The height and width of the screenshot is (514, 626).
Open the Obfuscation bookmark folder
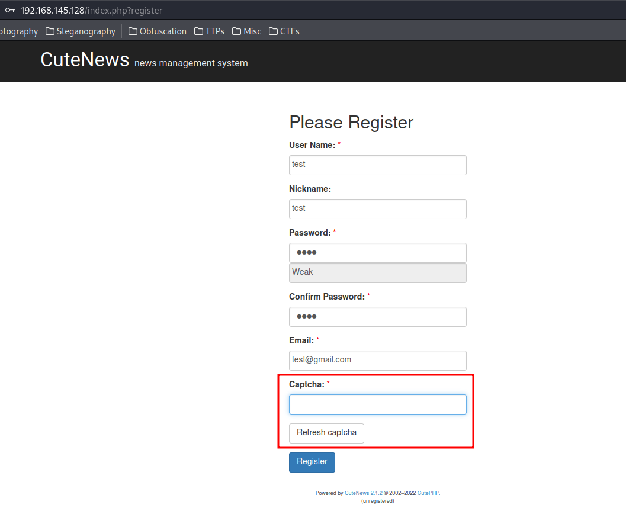(158, 31)
